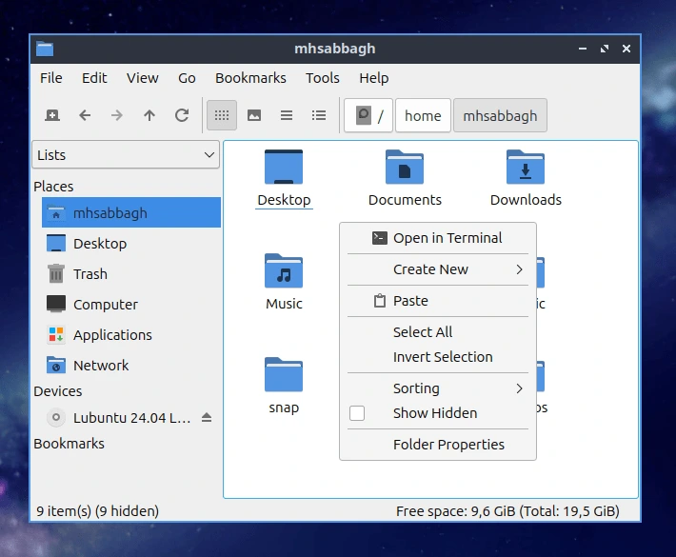Click the path edit icon beside root slash
This screenshot has width=676, height=557.
364,115
